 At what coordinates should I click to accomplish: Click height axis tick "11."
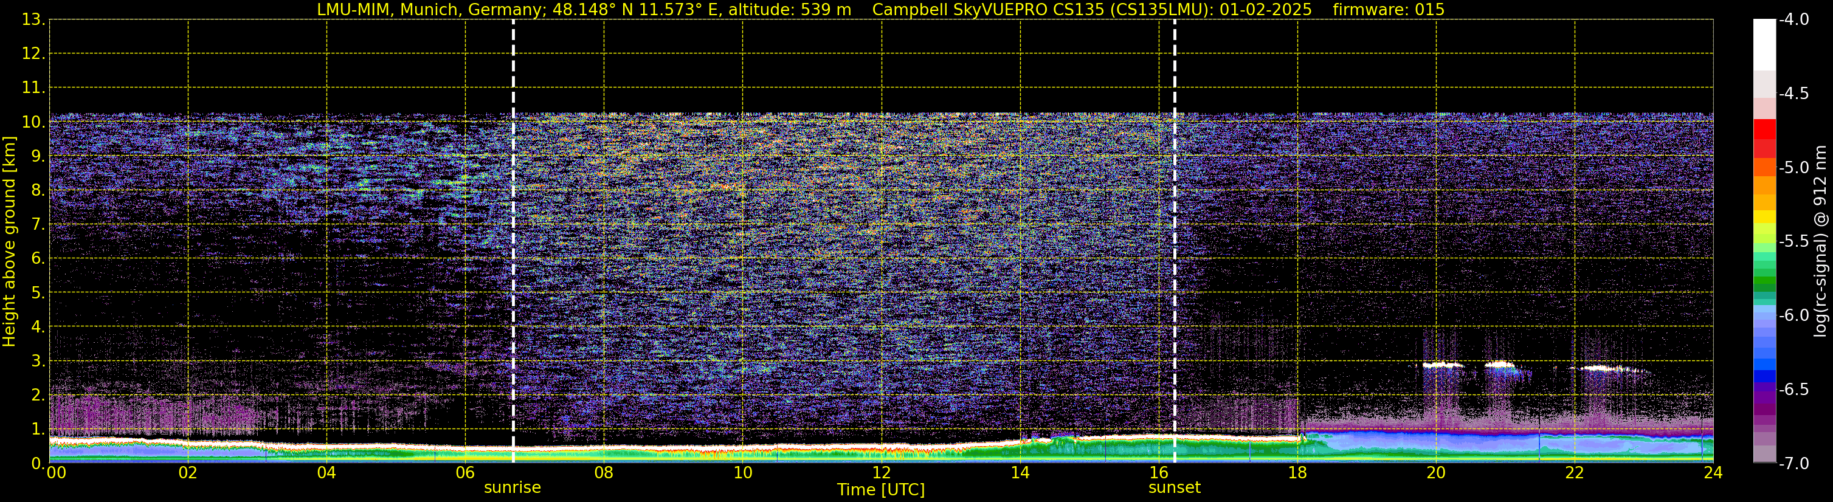[x=33, y=88]
